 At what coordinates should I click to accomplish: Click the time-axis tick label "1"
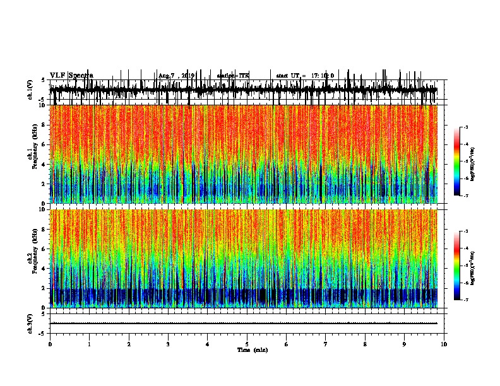point(89,344)
